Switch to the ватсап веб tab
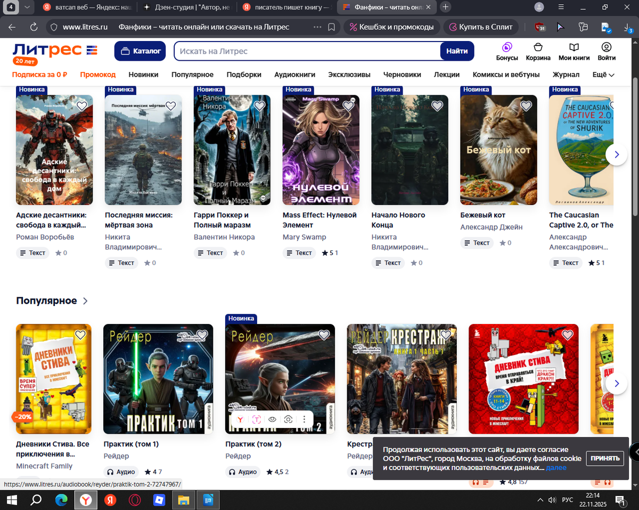The image size is (639, 510). (x=87, y=7)
